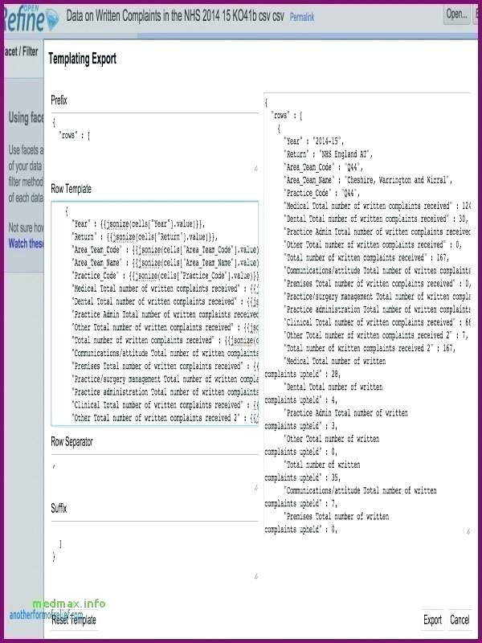The image size is (482, 643).
Task: Click the JSON preview output pane
Action: pos(367,313)
